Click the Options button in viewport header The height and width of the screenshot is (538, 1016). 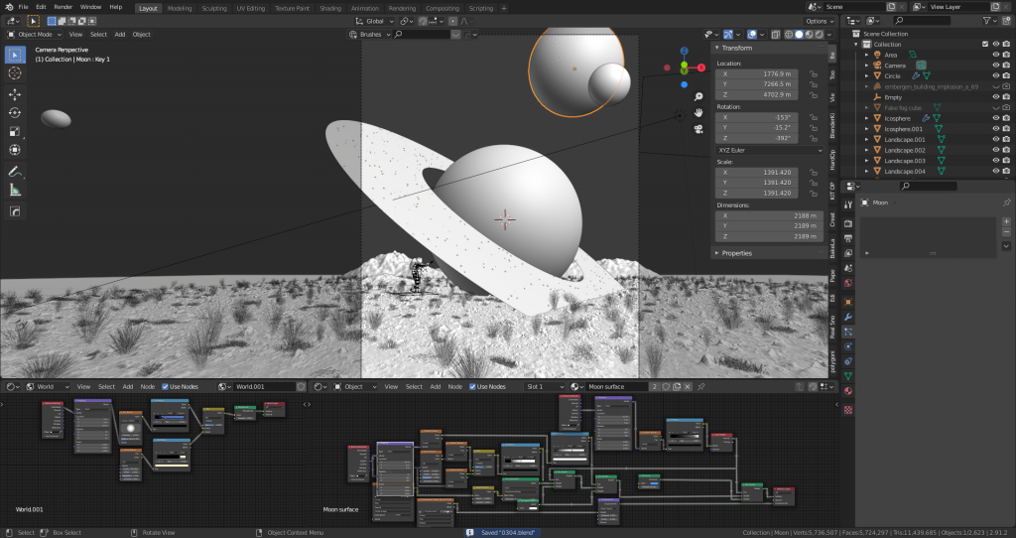pos(819,21)
